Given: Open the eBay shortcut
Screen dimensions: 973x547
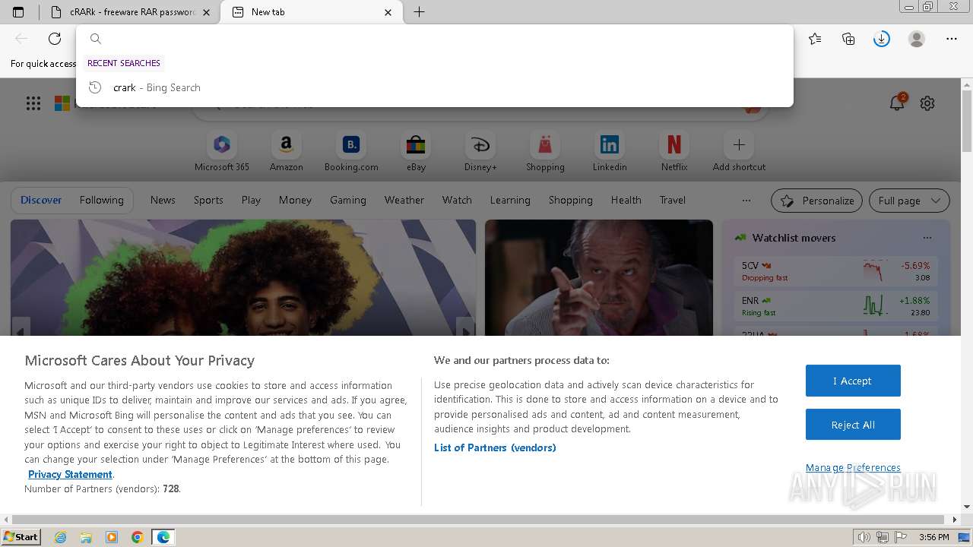Looking at the screenshot, I should pyautogui.click(x=416, y=152).
